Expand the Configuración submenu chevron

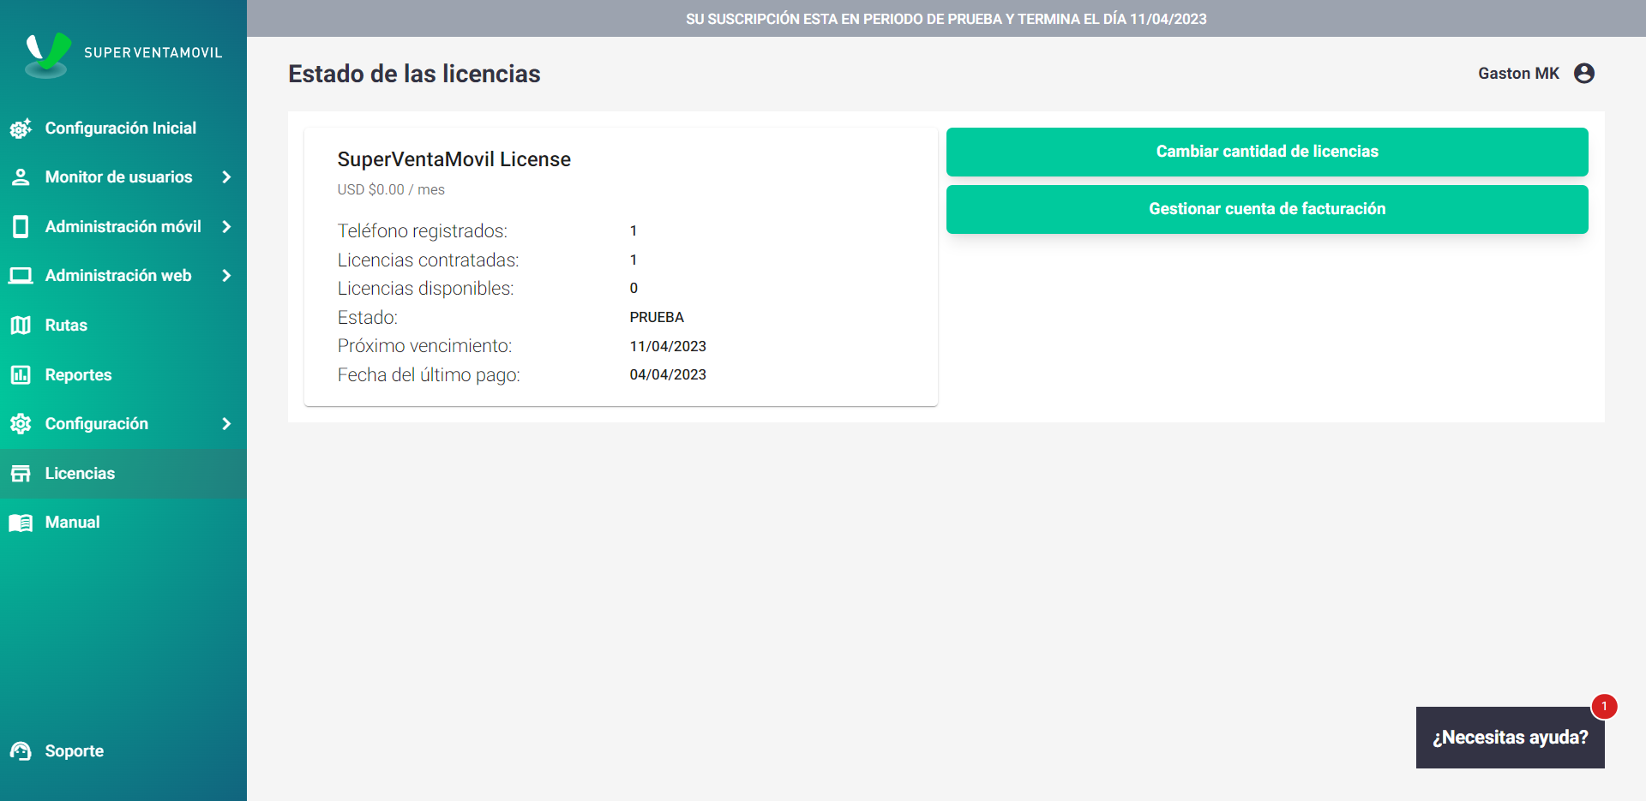(x=226, y=424)
